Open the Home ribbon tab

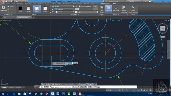pyautogui.click(x=8, y=4)
